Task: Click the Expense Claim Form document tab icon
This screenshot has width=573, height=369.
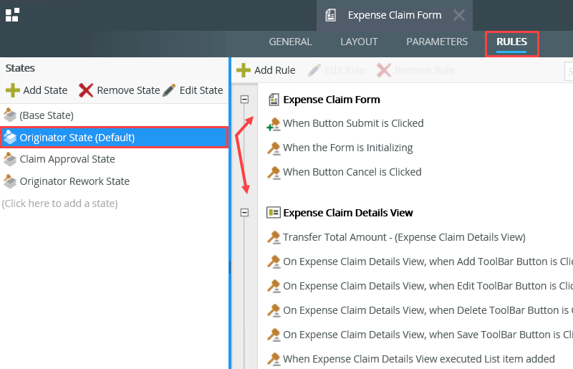Action: 330,15
